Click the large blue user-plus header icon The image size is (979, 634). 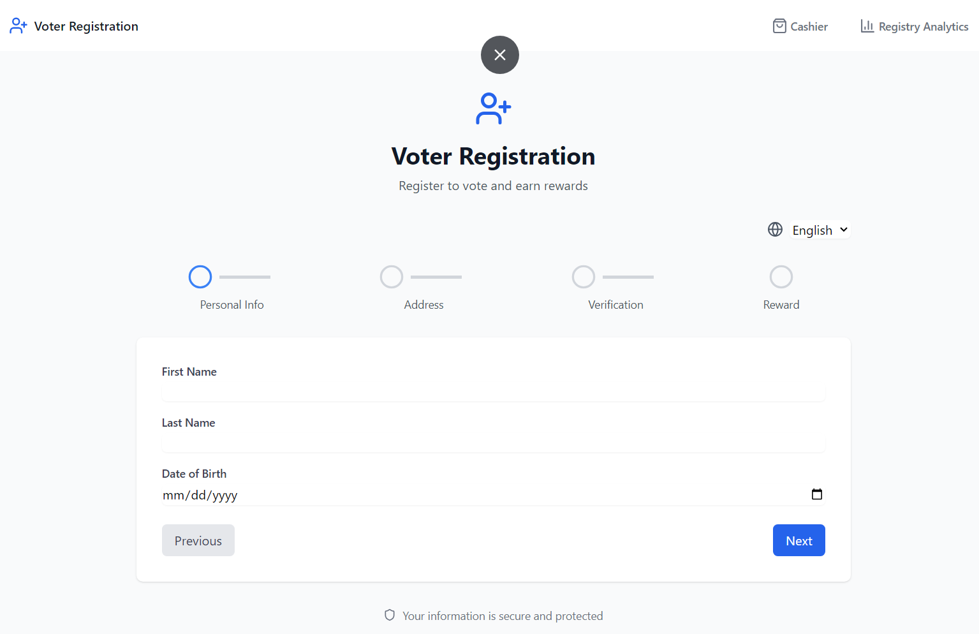492,108
